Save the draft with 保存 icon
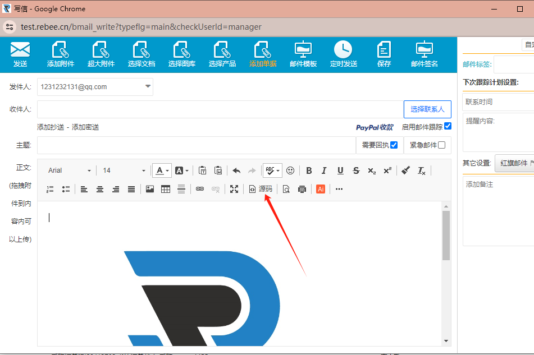The image size is (534, 355). (x=384, y=54)
